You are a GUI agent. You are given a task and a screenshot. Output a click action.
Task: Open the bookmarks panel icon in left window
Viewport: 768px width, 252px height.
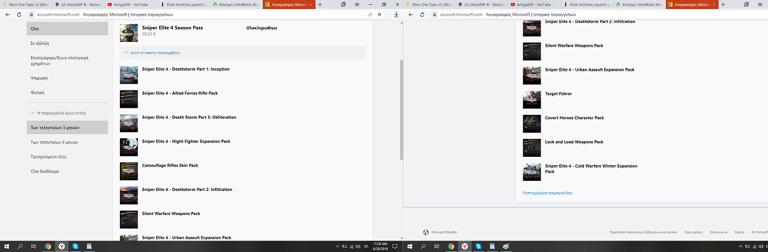(343, 4)
